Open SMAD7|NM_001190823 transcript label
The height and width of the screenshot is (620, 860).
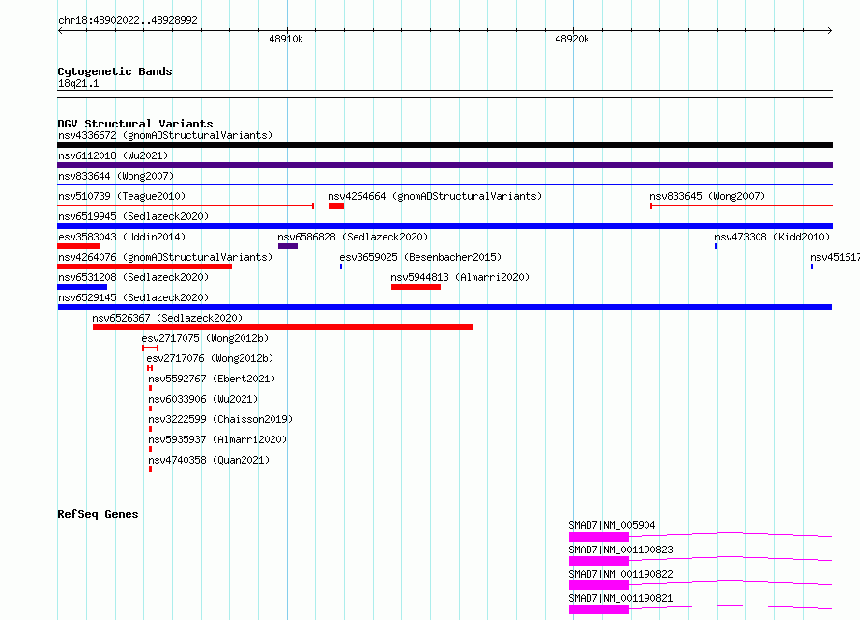point(621,550)
